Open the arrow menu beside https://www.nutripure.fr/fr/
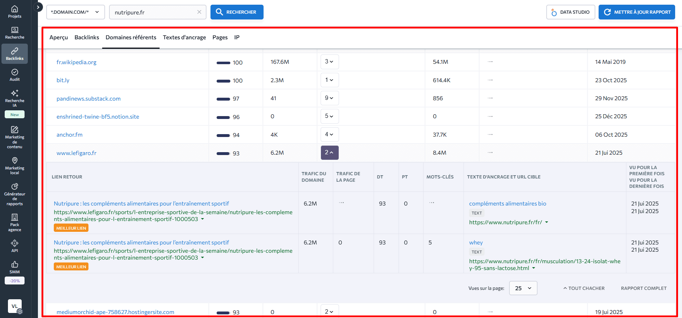The image size is (682, 318). pos(547,222)
